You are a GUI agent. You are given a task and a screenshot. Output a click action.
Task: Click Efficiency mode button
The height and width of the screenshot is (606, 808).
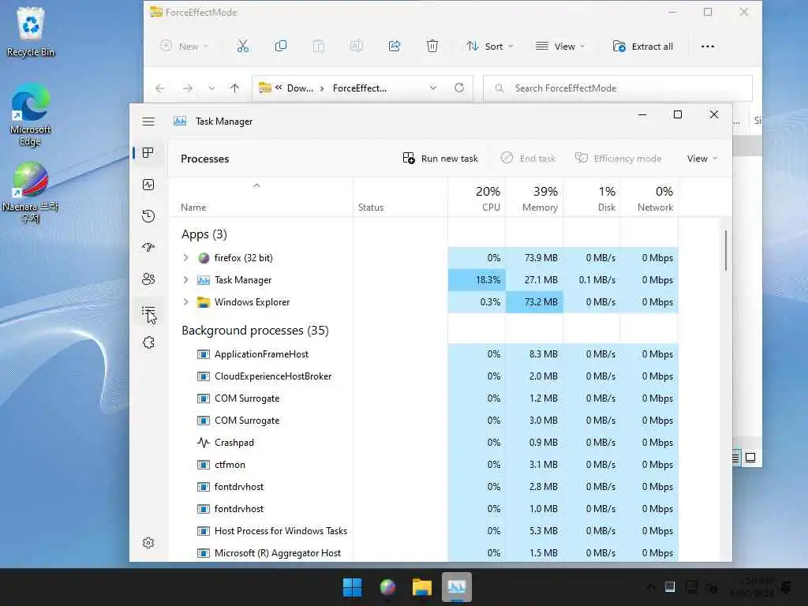pyautogui.click(x=618, y=158)
